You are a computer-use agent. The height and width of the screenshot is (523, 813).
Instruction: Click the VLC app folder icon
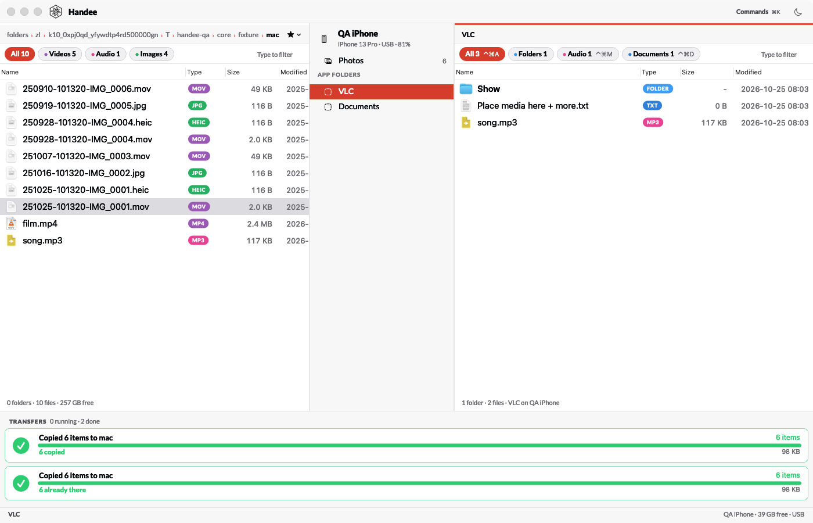pyautogui.click(x=328, y=91)
